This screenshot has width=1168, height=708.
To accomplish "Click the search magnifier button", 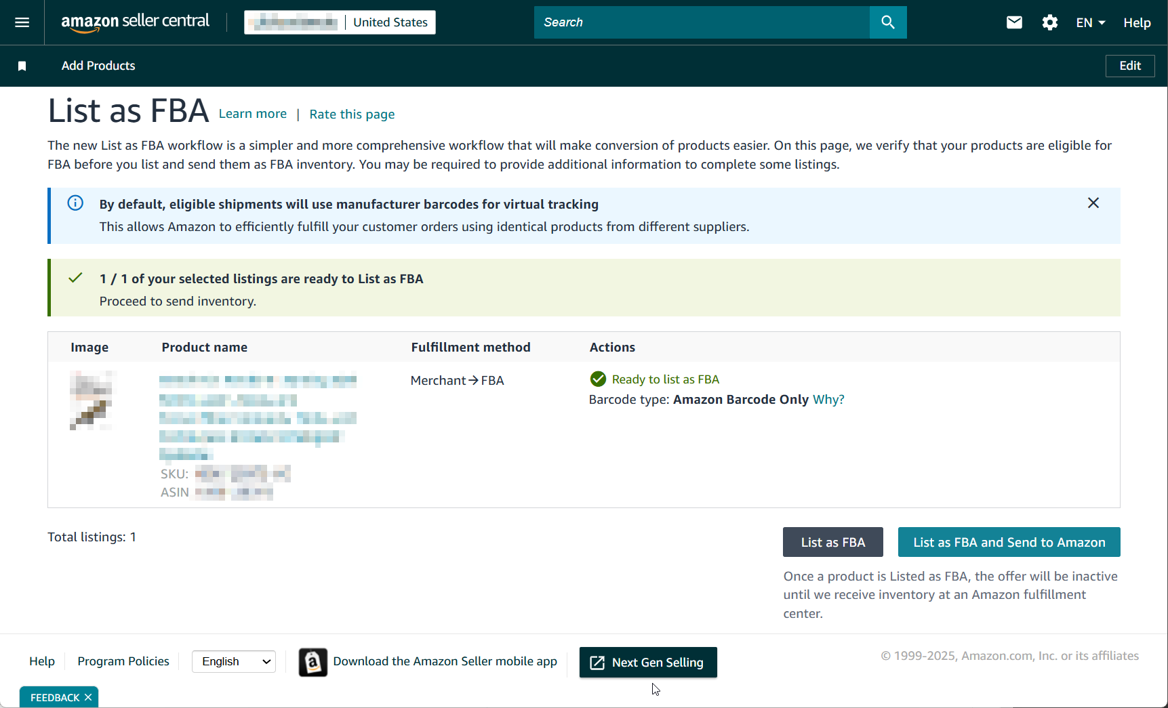I will click(x=888, y=22).
